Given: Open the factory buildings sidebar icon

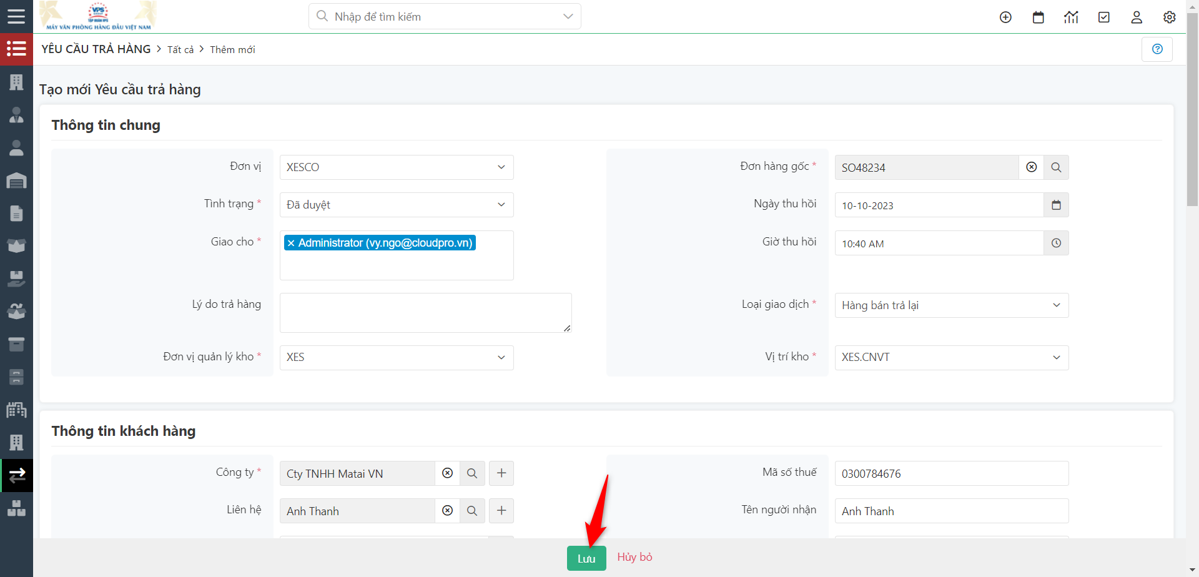Looking at the screenshot, I should (16, 410).
